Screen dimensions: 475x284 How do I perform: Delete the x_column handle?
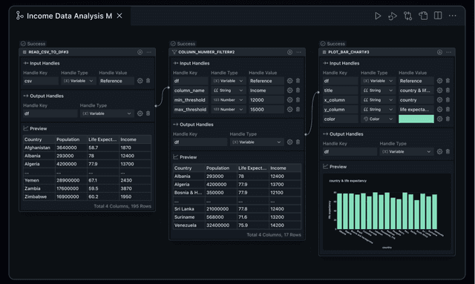[448, 100]
